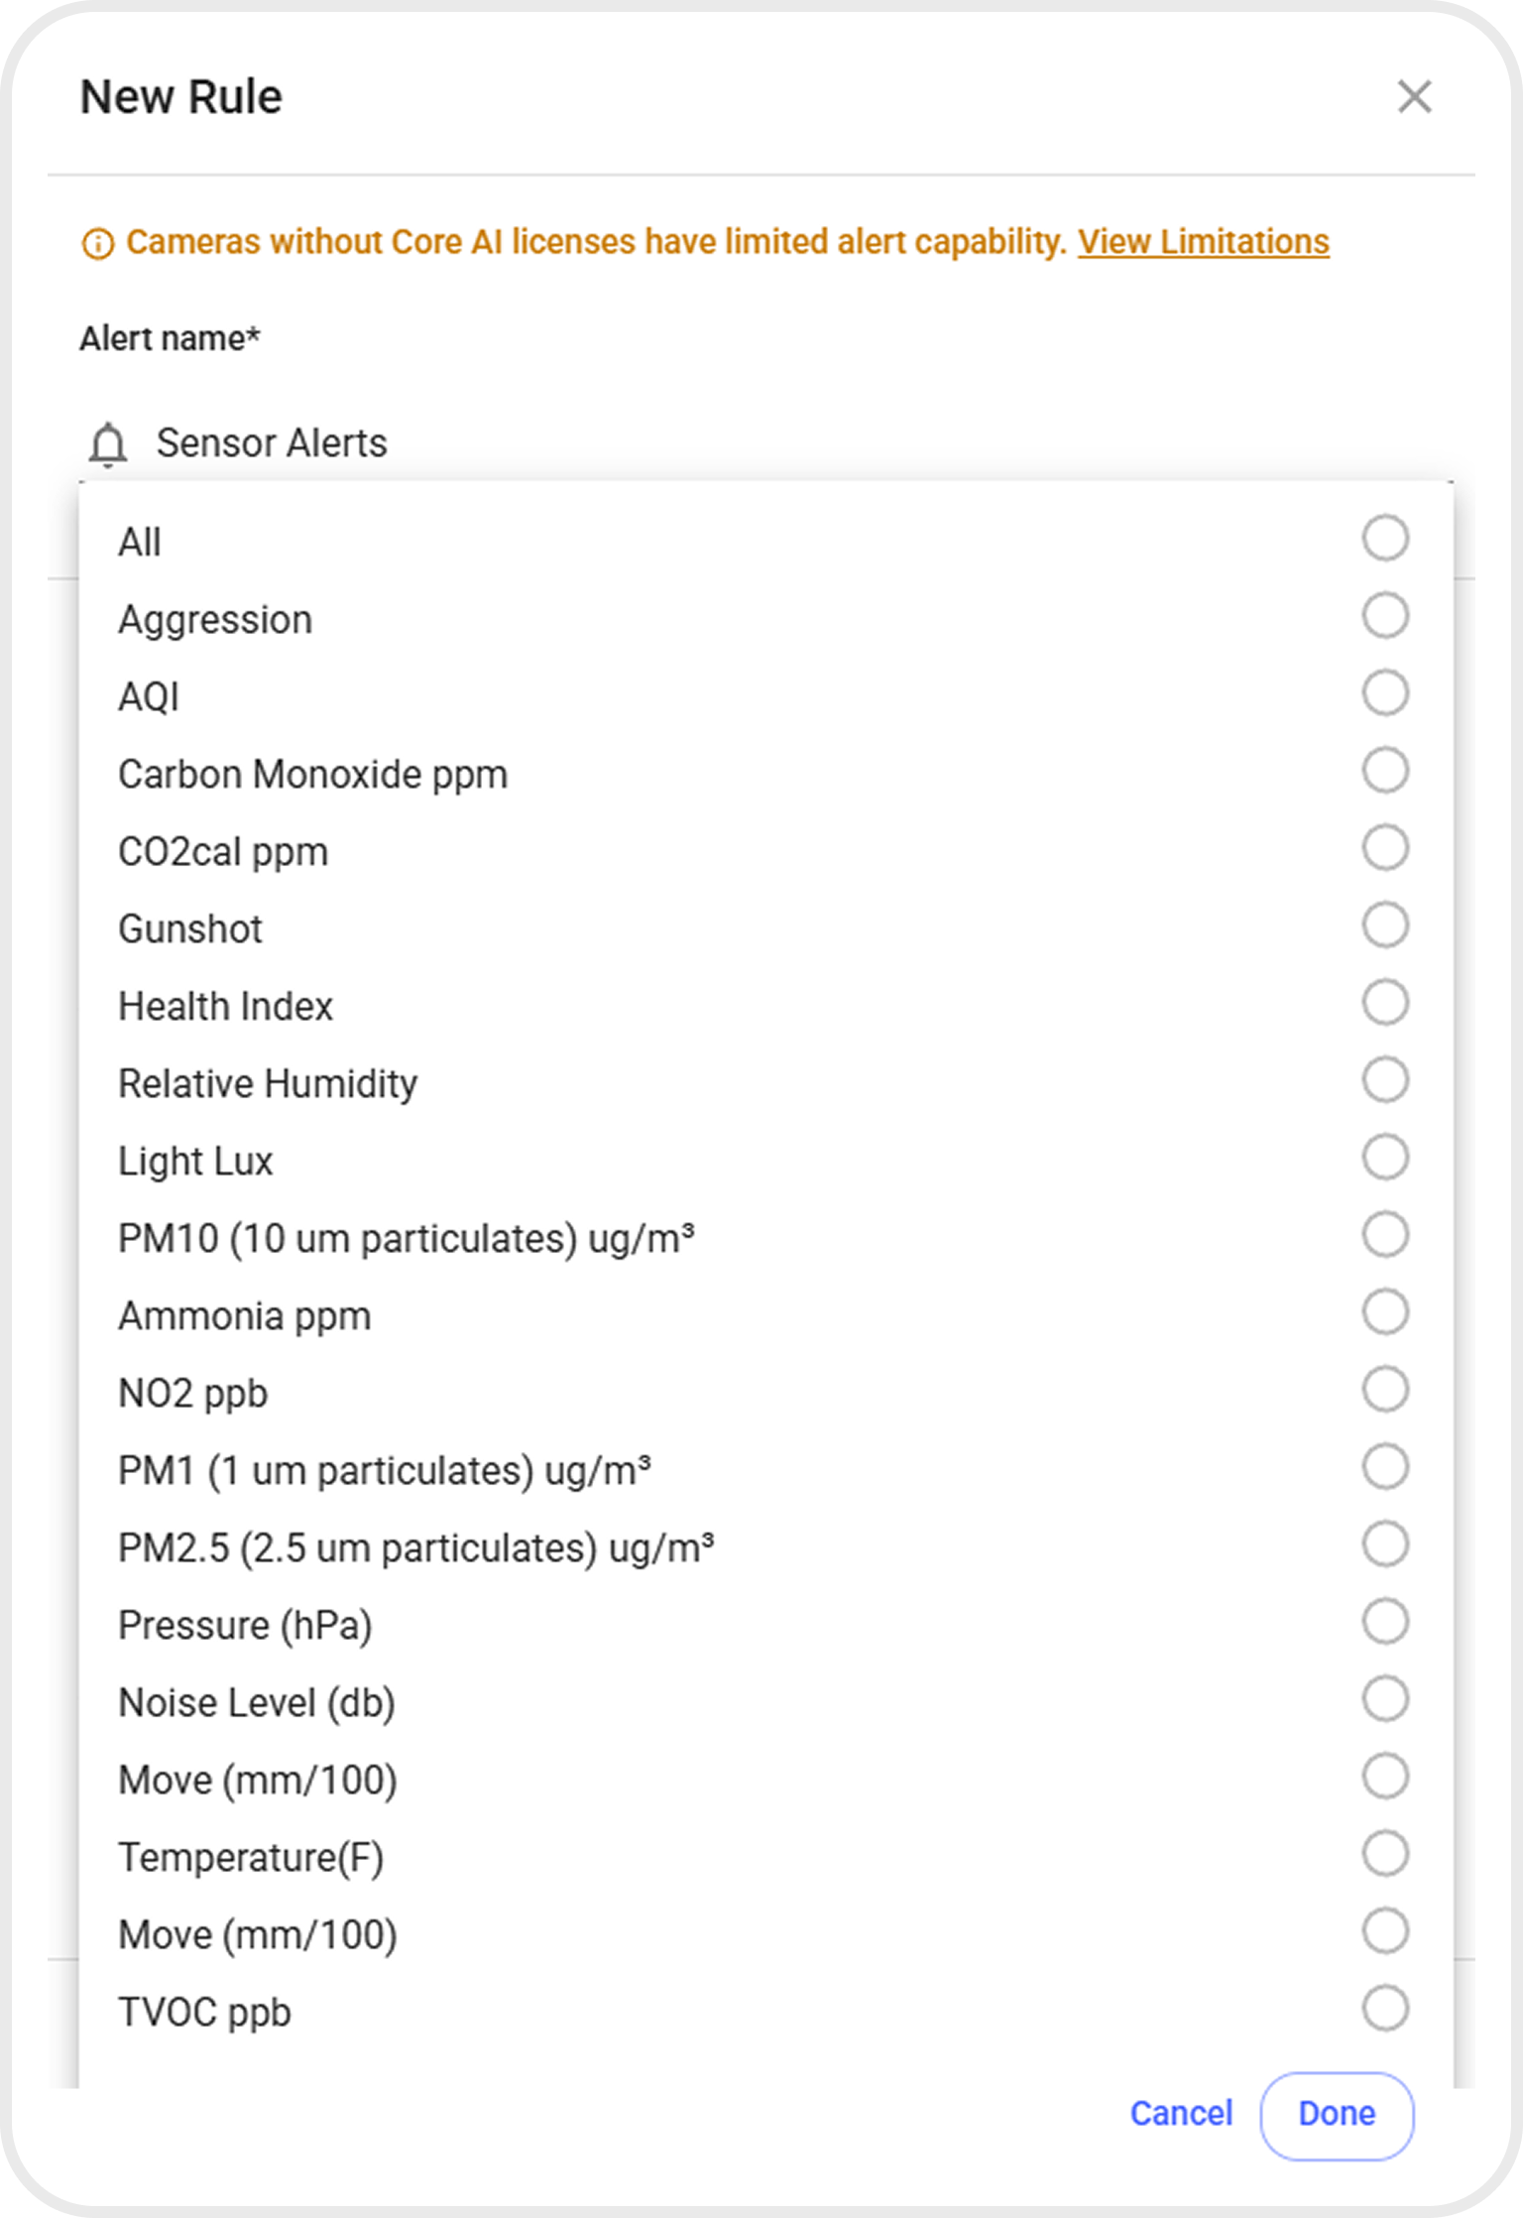Viewport: 1523px width, 2218px height.
Task: Click the Cancel button
Action: [x=1181, y=2114]
